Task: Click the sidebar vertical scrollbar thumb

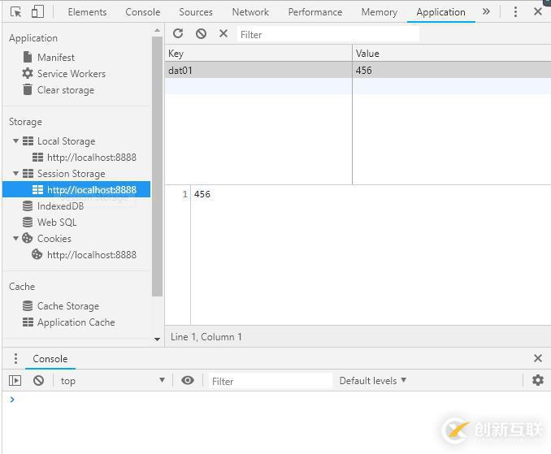Action: [157, 166]
